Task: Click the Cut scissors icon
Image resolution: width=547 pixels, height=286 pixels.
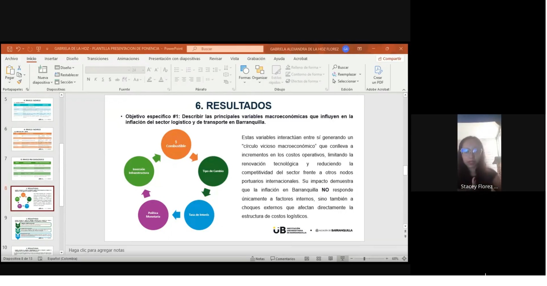Action: tap(19, 68)
